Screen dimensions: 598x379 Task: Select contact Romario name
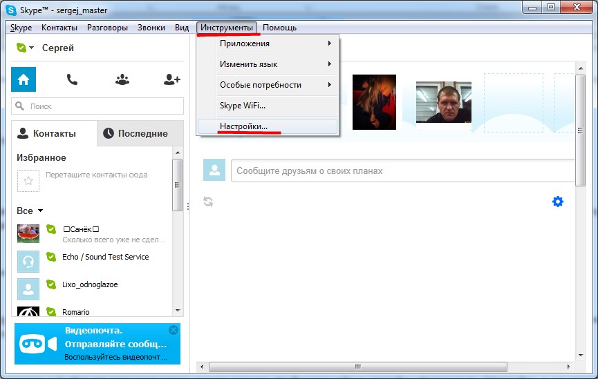tap(76, 312)
